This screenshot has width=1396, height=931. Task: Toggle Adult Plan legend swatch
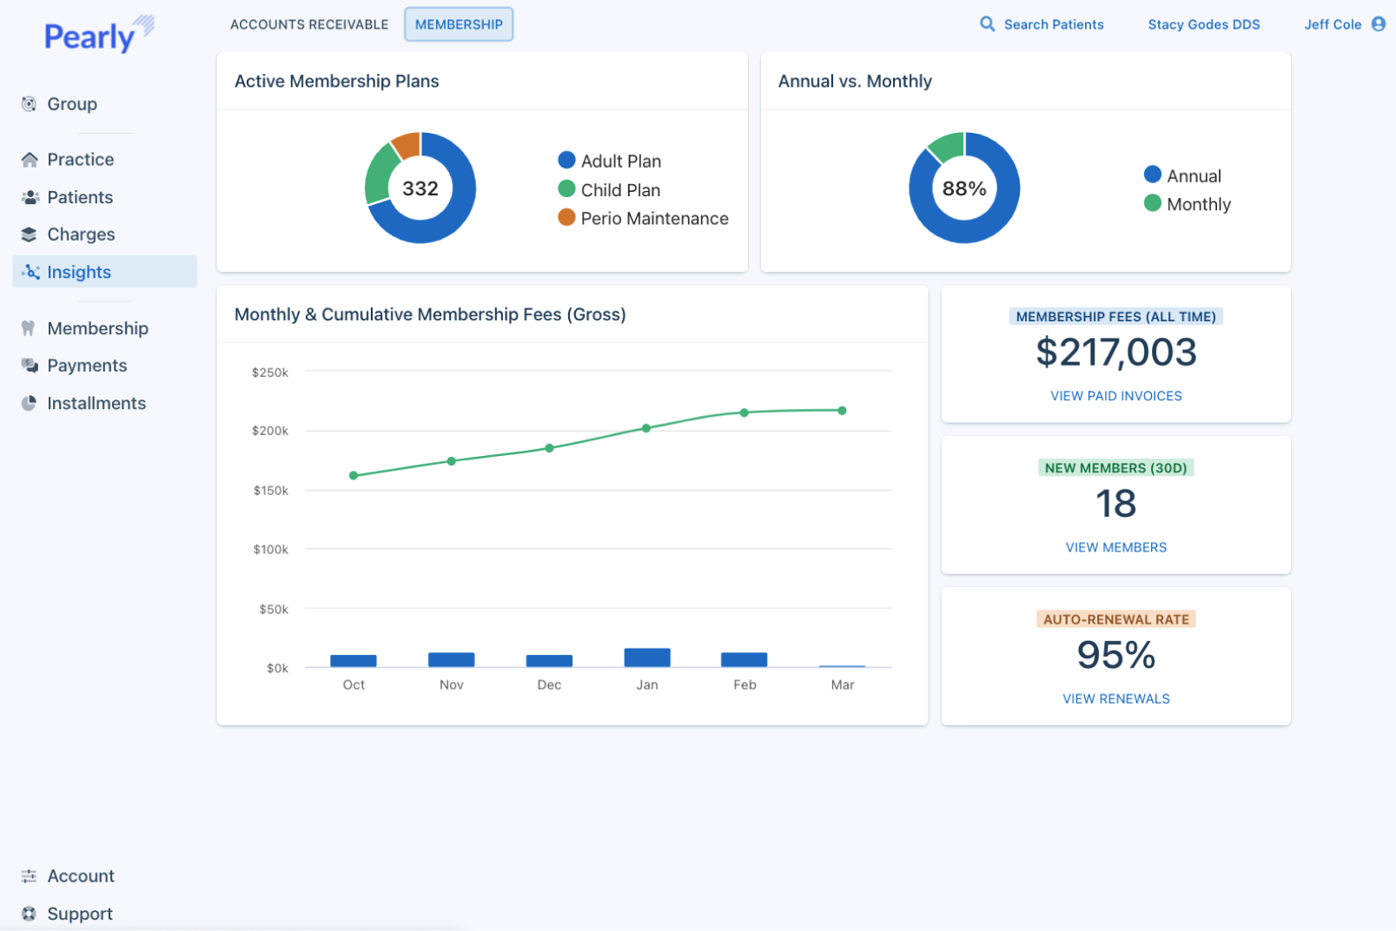click(566, 160)
